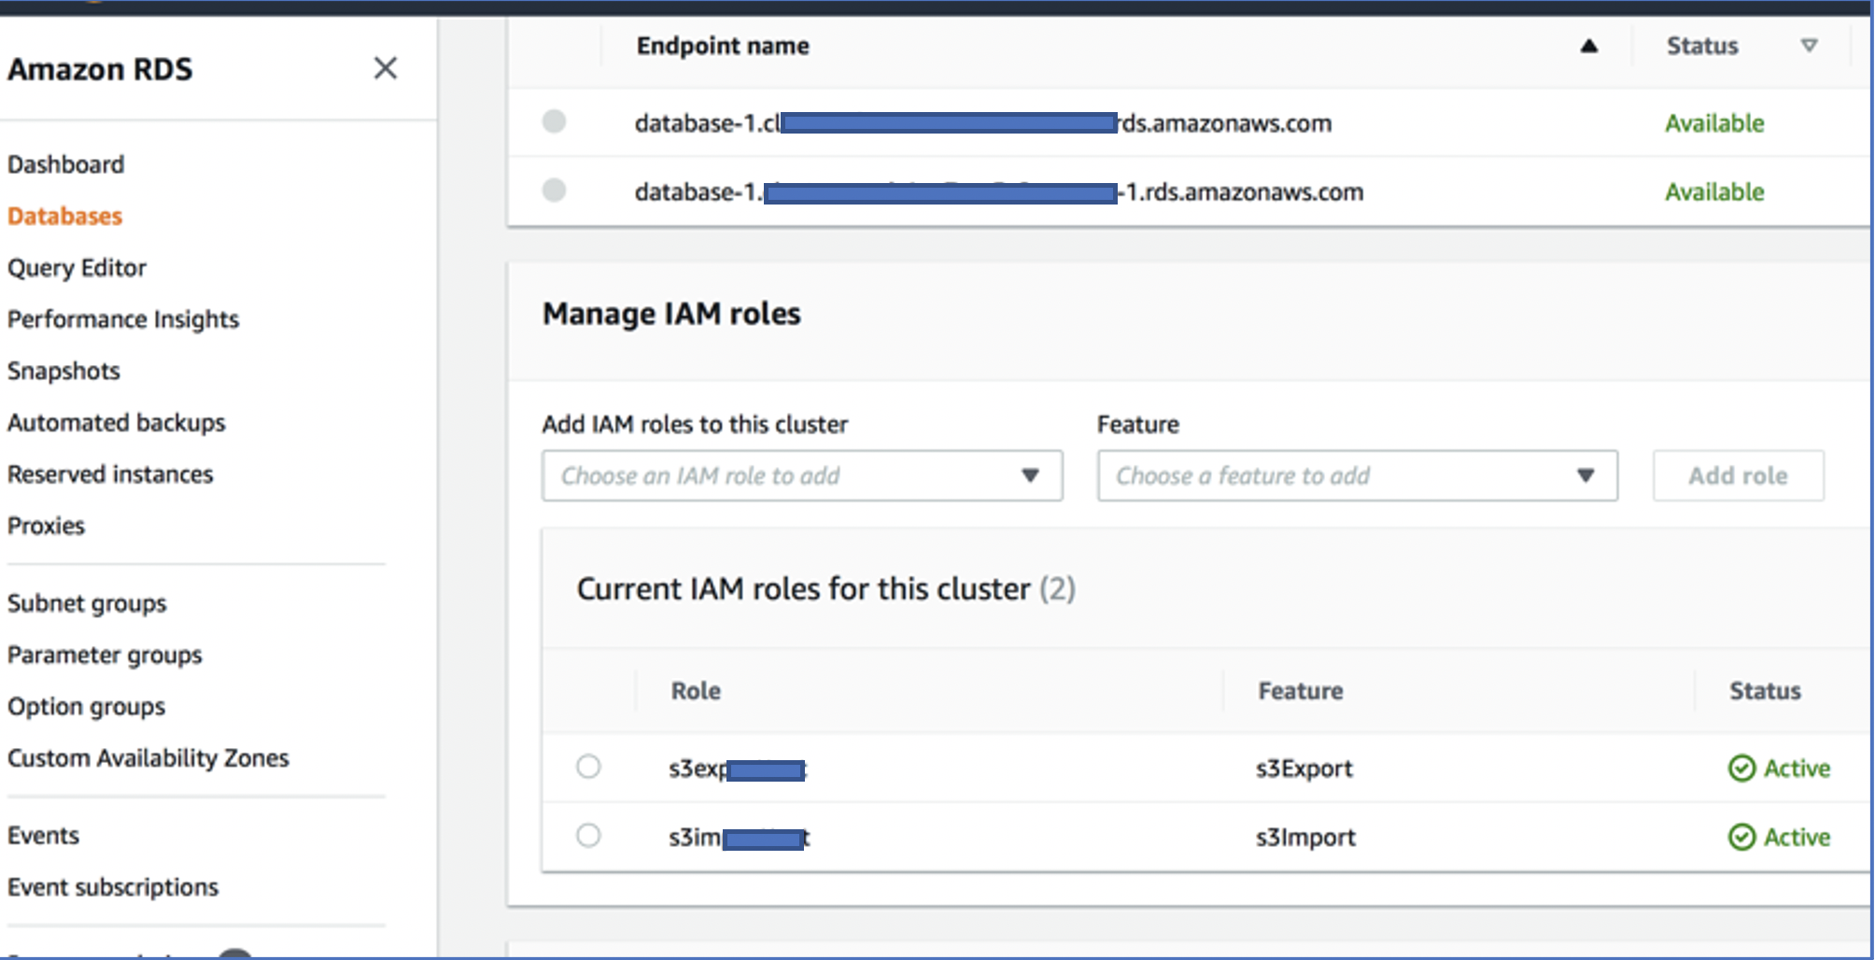Click the Amazon RDS sidebar title
Screen dimensions: 1875x960
coord(100,69)
